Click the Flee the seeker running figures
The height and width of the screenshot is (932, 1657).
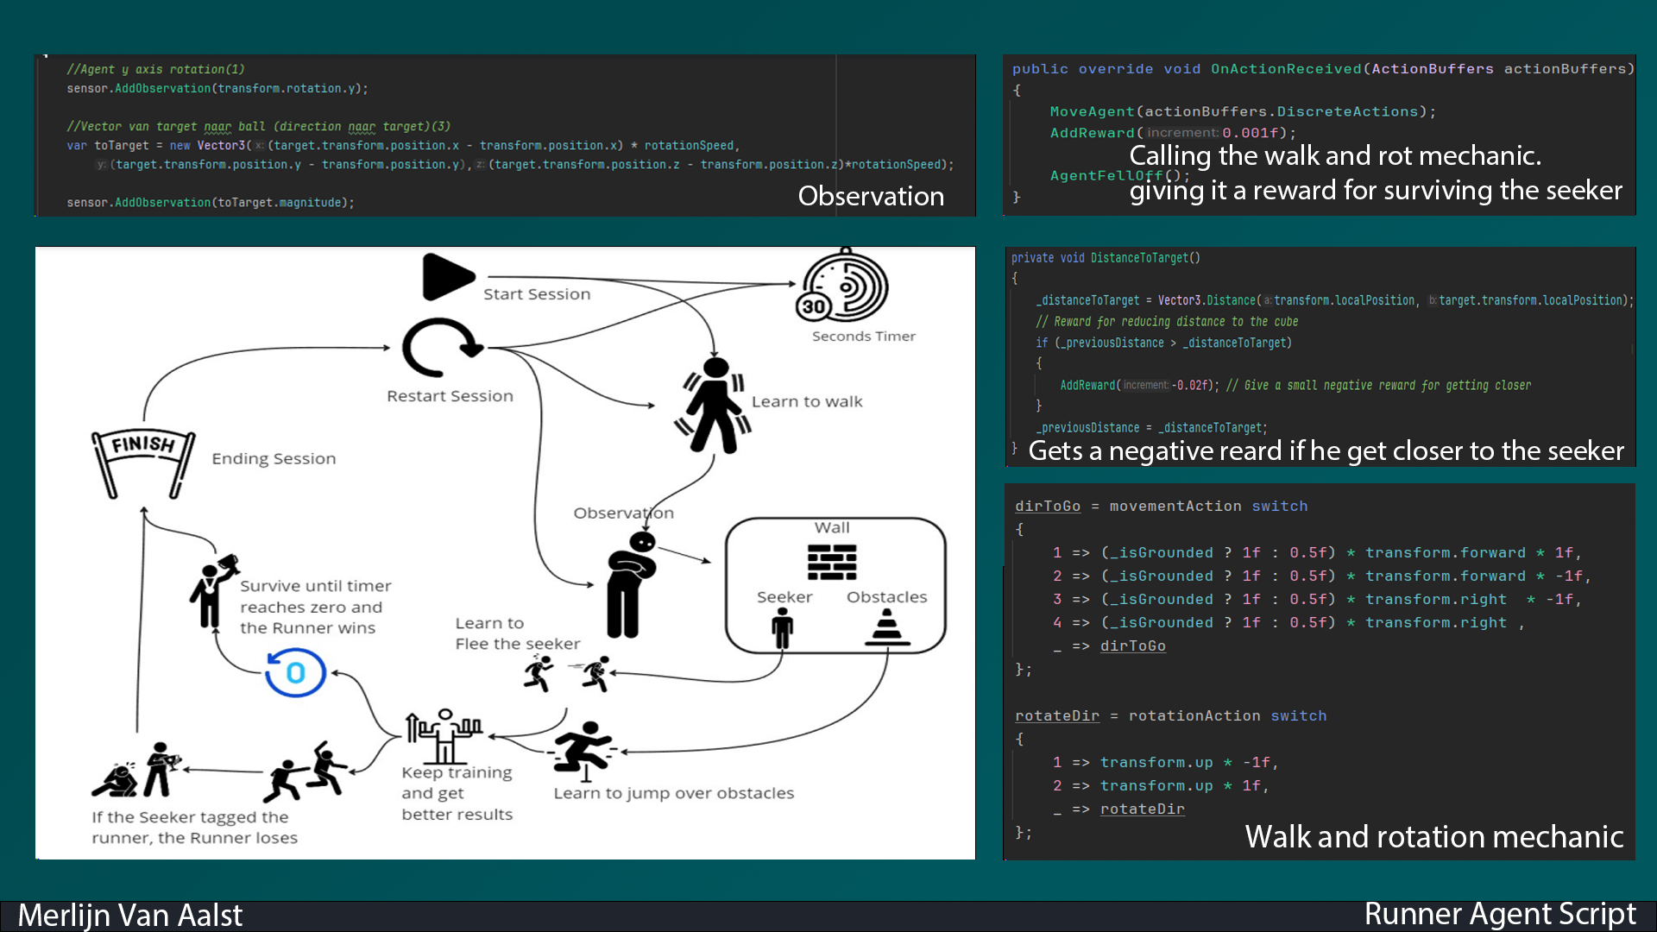[568, 674]
